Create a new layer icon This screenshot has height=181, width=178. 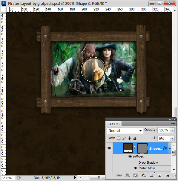(159, 176)
